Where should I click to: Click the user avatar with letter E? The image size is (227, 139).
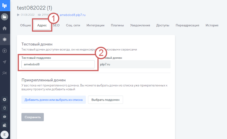pyautogui.click(x=5, y=135)
